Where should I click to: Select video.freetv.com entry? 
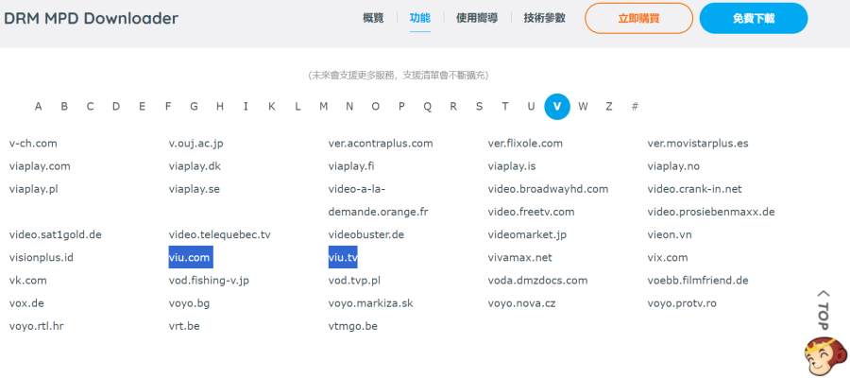[x=531, y=212]
